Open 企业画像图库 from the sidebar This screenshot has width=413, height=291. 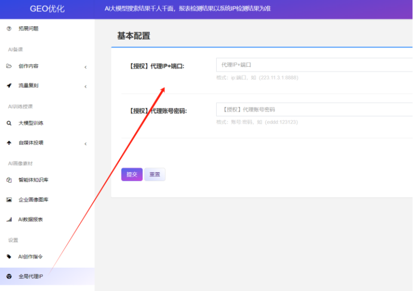coord(47,200)
